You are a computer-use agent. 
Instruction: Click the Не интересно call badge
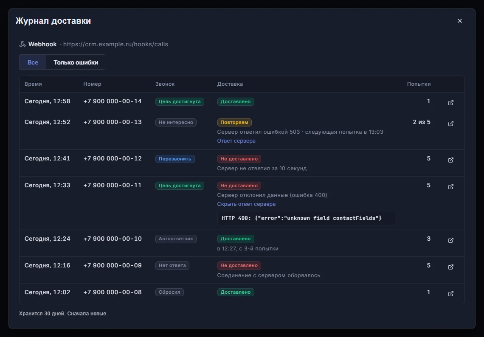point(176,123)
